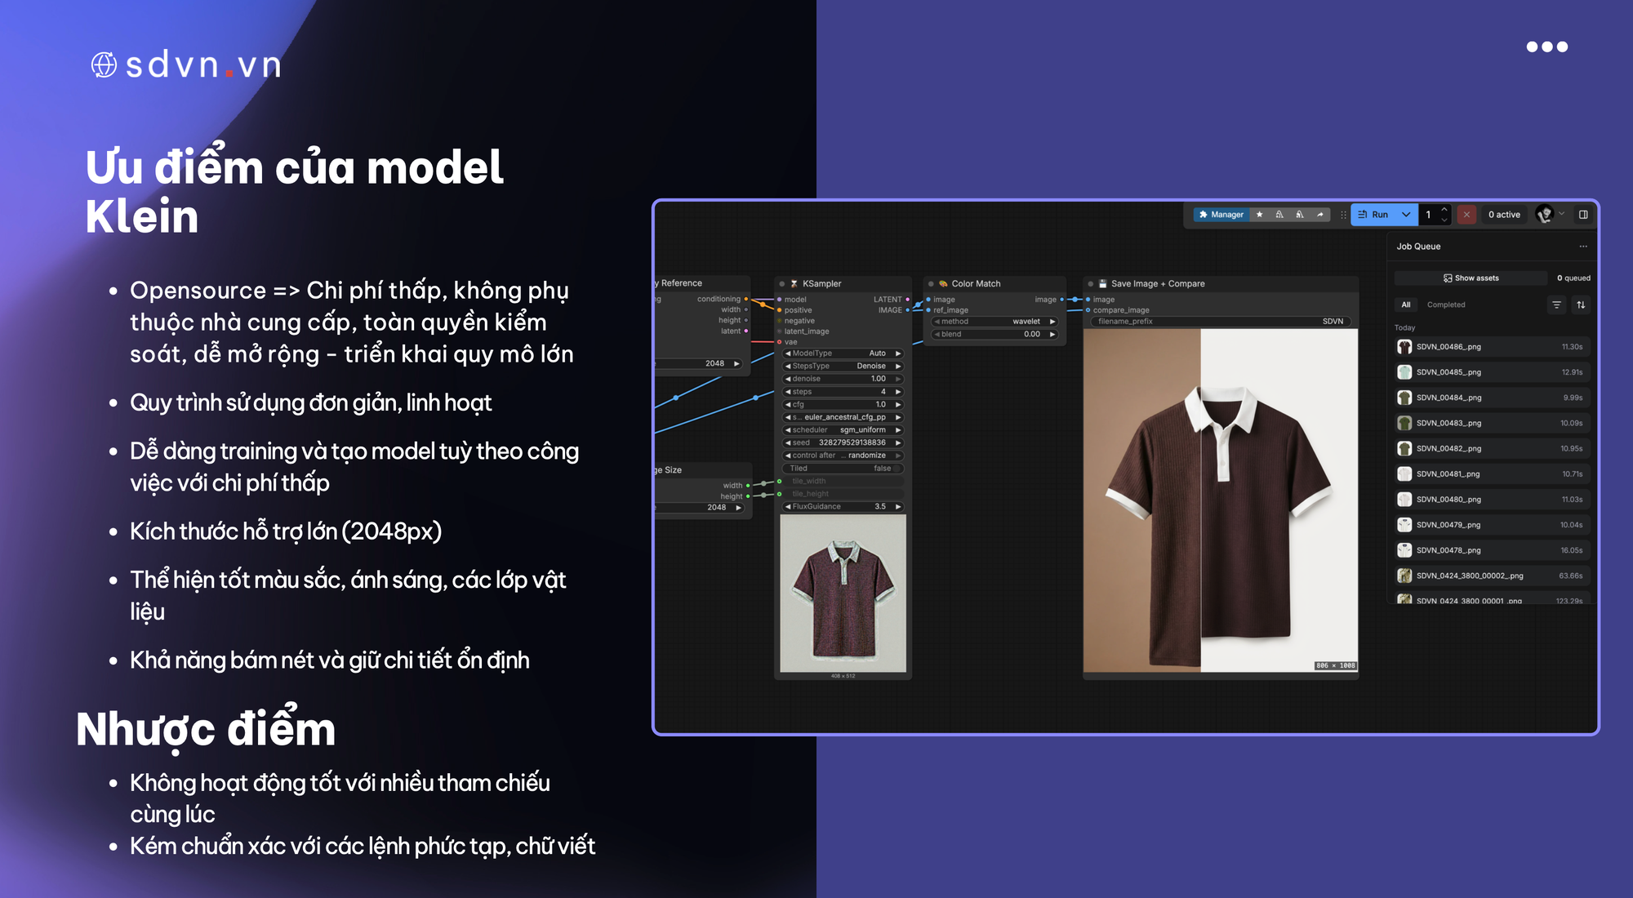This screenshot has height=898, width=1633.
Task: Collapse the Color Match node via its dot
Action: tap(931, 284)
